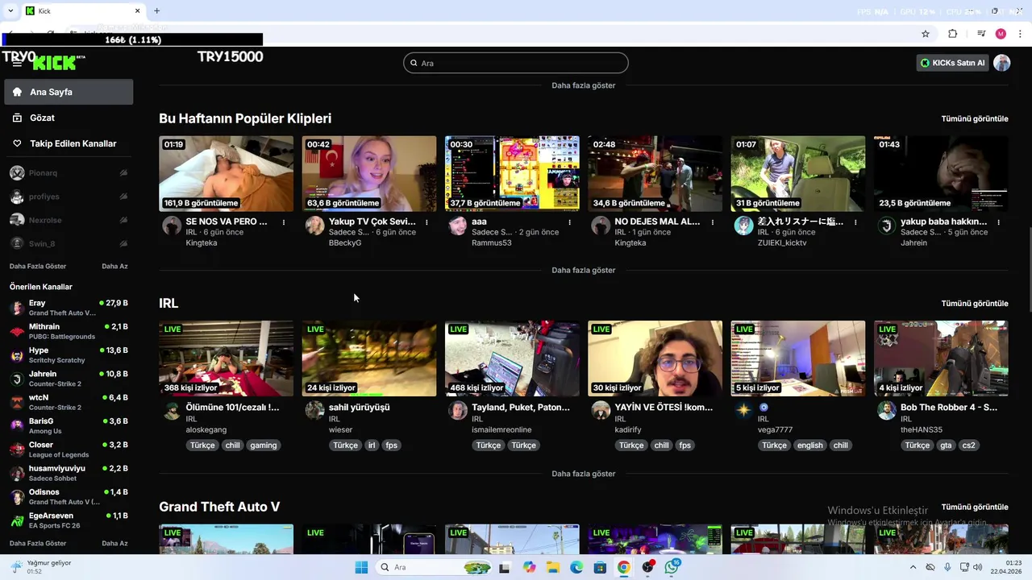Select the gaming tag under aloskegang
This screenshot has width=1032, height=580.
coord(264,445)
